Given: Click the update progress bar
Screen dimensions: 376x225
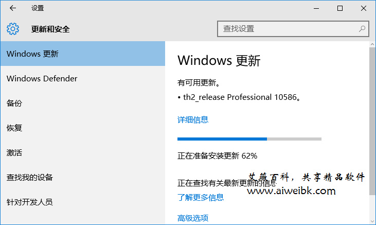Looking at the screenshot, I should coord(249,139).
